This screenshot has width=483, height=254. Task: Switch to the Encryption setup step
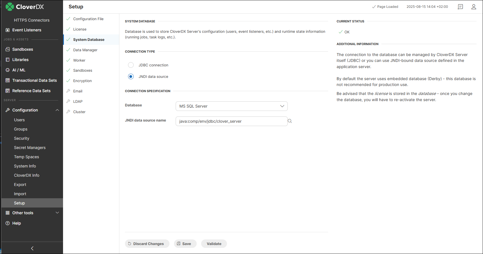pyautogui.click(x=82, y=81)
